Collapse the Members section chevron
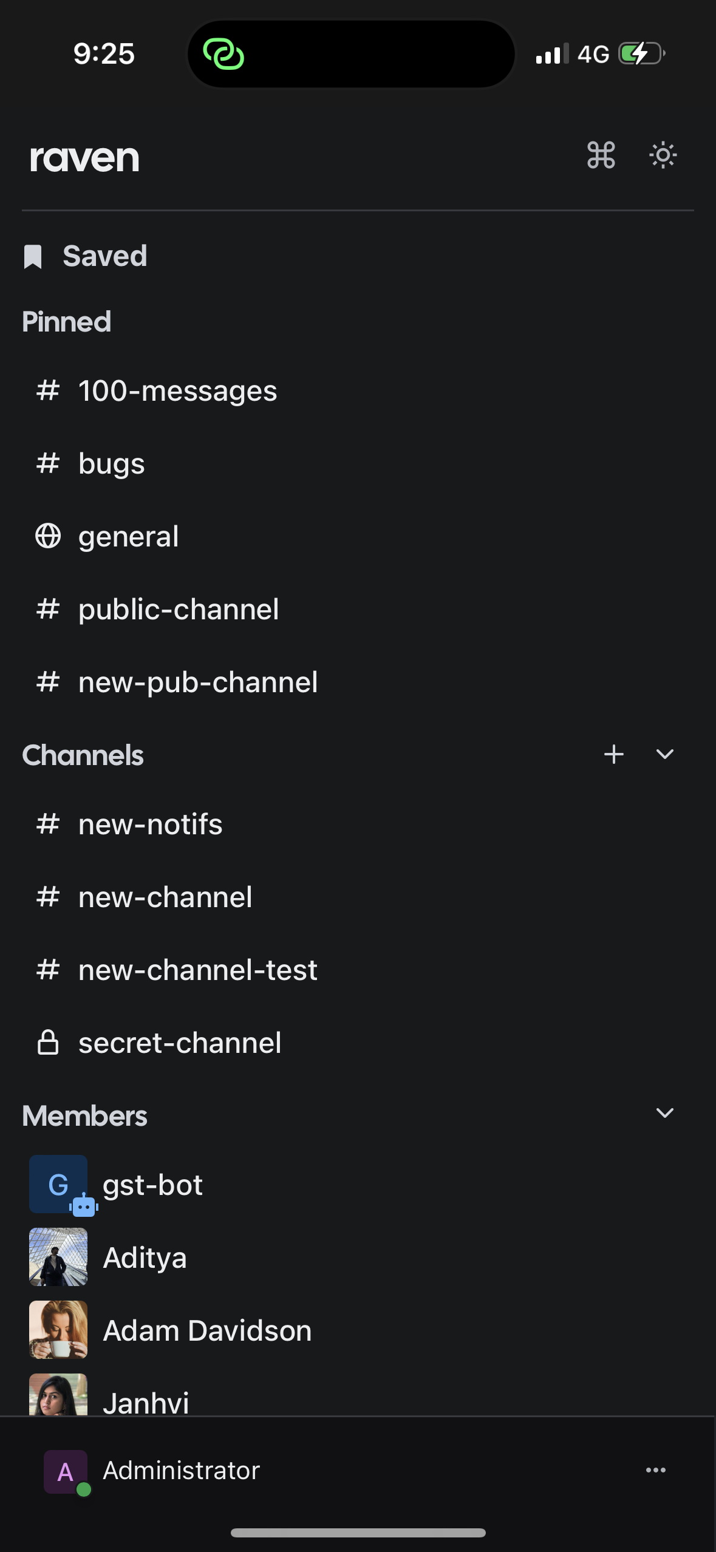Image resolution: width=716 pixels, height=1552 pixels. click(x=665, y=1113)
